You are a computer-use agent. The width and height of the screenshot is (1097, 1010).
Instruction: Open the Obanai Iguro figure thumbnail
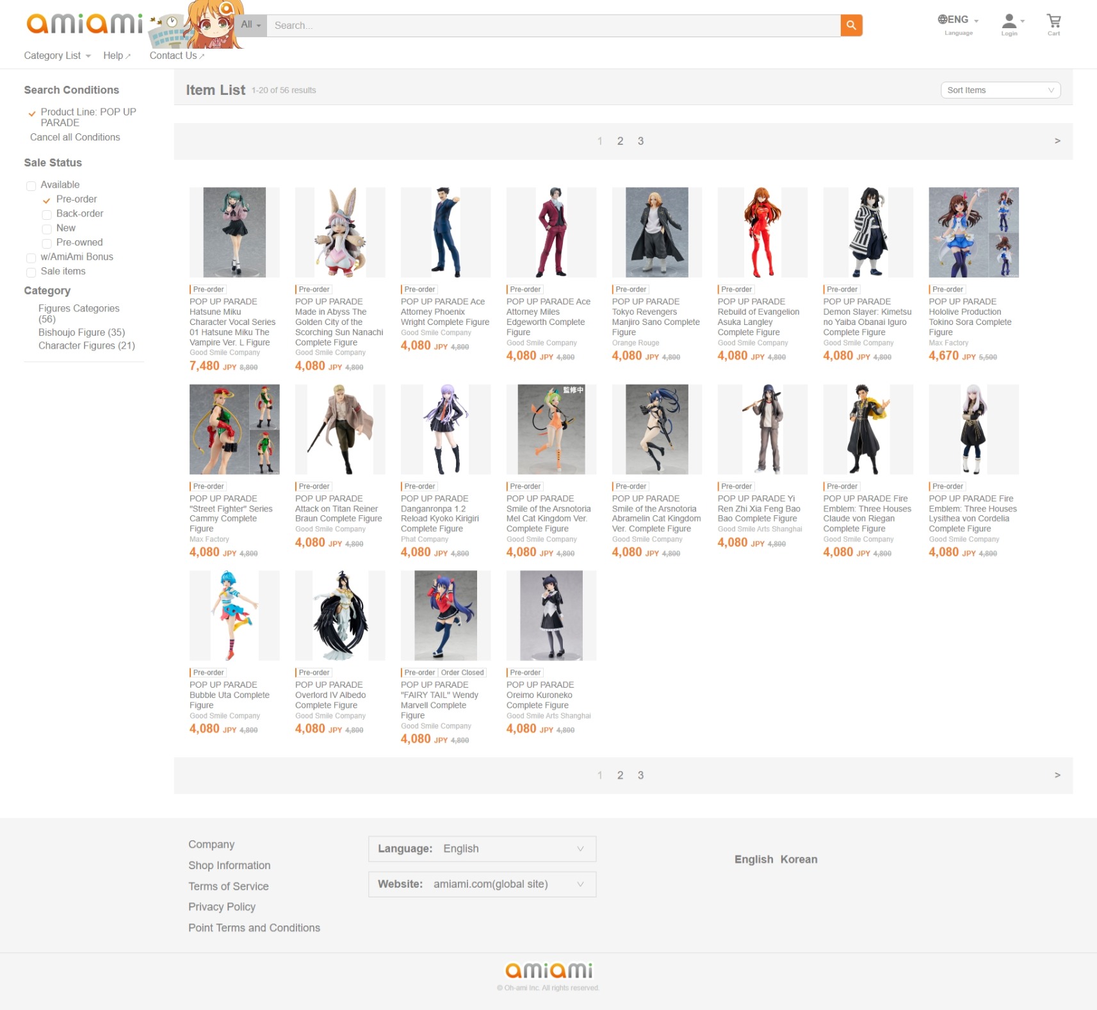[868, 232]
